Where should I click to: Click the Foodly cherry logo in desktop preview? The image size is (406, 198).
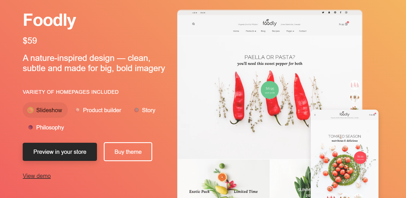point(269,23)
